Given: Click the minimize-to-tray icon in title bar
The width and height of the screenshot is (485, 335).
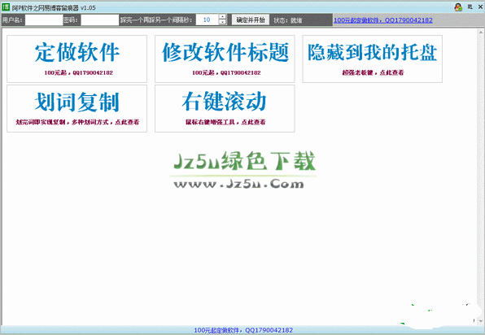Looking at the screenshot, I should point(470,7).
